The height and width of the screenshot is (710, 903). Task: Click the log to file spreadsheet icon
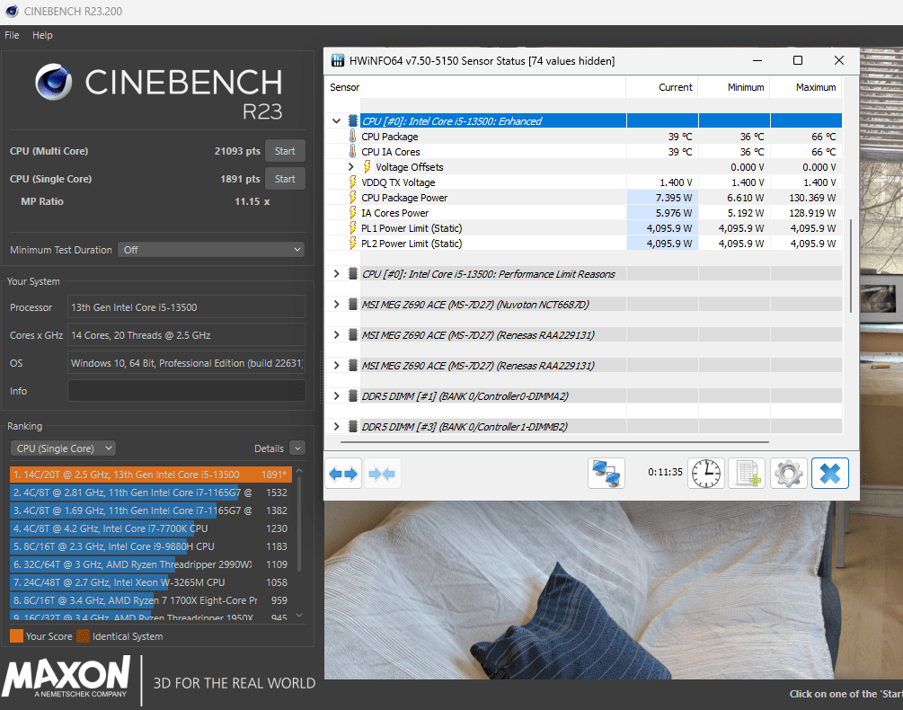(747, 474)
